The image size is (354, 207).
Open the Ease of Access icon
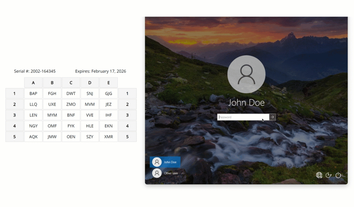(x=329, y=175)
